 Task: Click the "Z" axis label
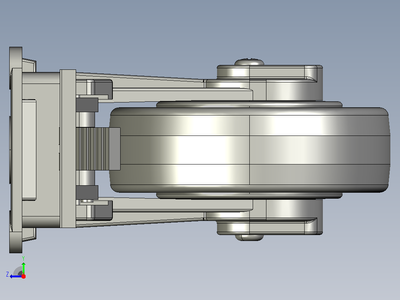[7, 274]
